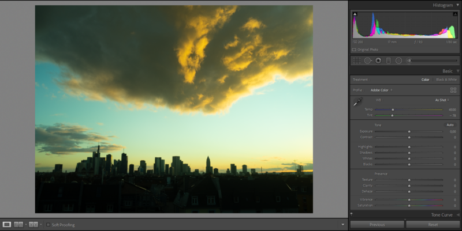Switch treatment to Black & White
The width and height of the screenshot is (462, 231).
pos(446,79)
